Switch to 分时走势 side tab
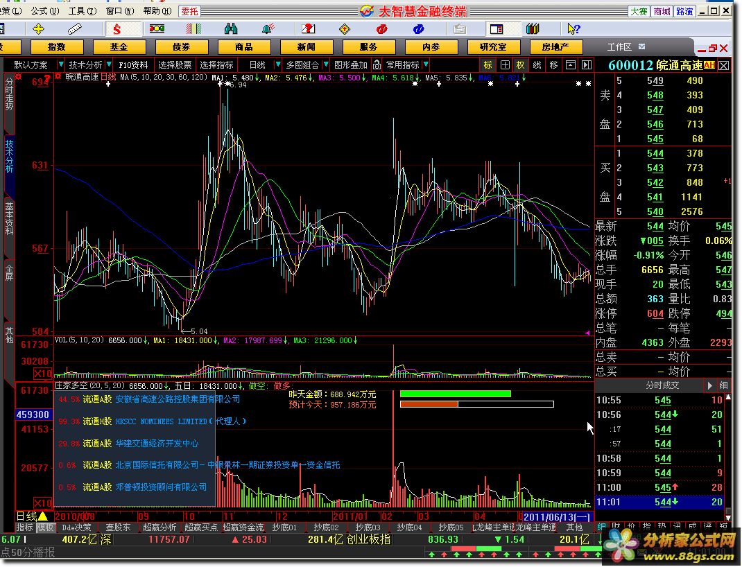742x567 pixels. (x=9, y=94)
